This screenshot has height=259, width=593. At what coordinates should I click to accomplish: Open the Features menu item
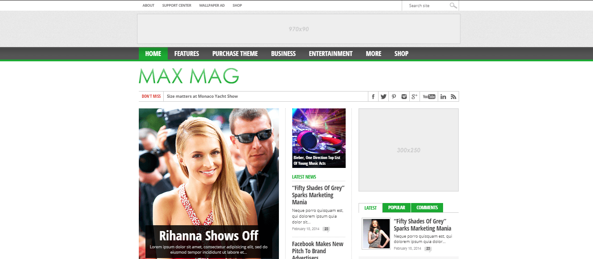(186, 53)
